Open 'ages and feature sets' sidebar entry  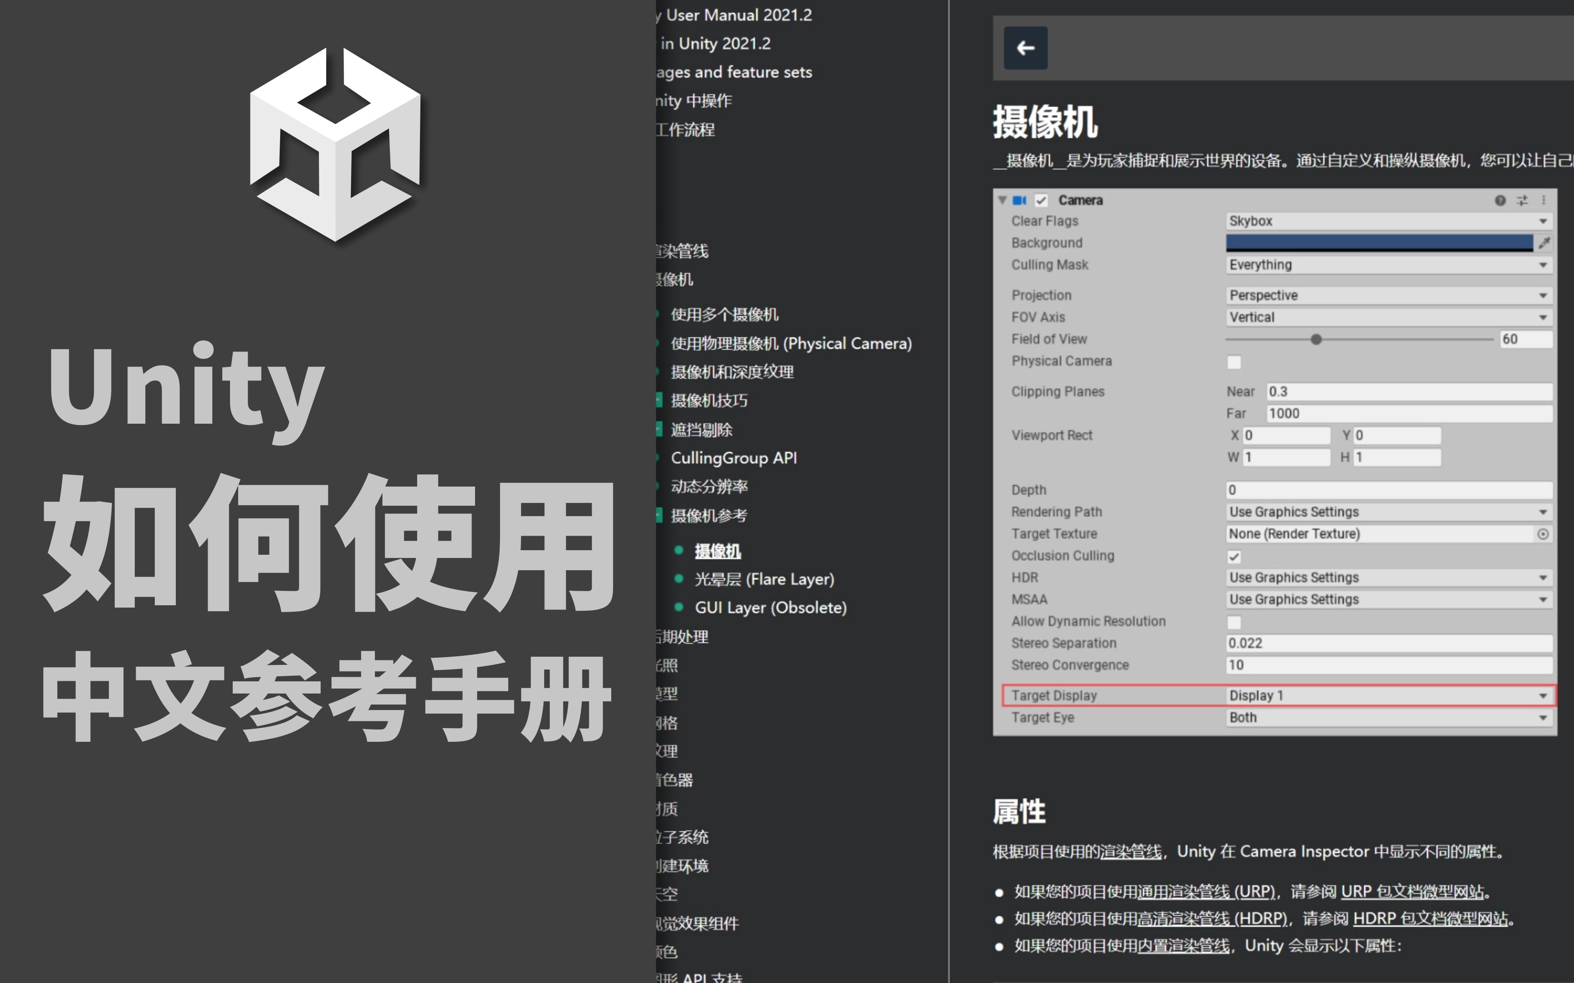pyautogui.click(x=734, y=72)
